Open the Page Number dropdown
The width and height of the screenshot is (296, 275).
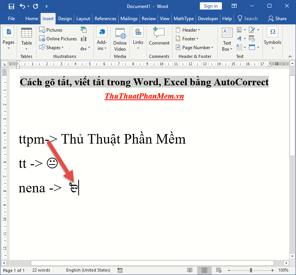click(x=195, y=47)
